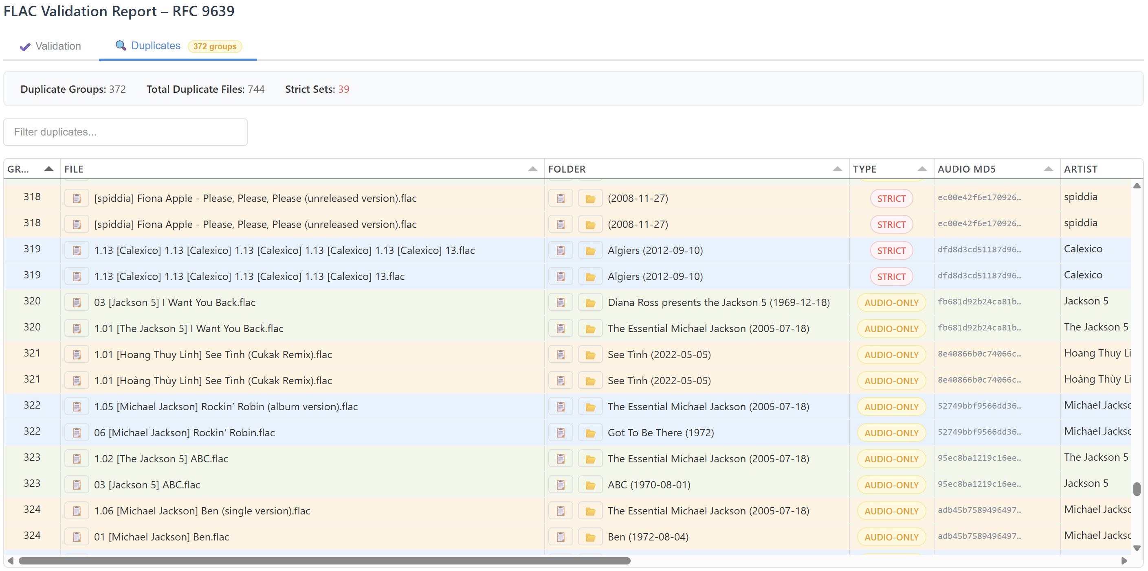Click vertical scrollbar down arrow
The height and width of the screenshot is (571, 1148).
tap(1137, 548)
